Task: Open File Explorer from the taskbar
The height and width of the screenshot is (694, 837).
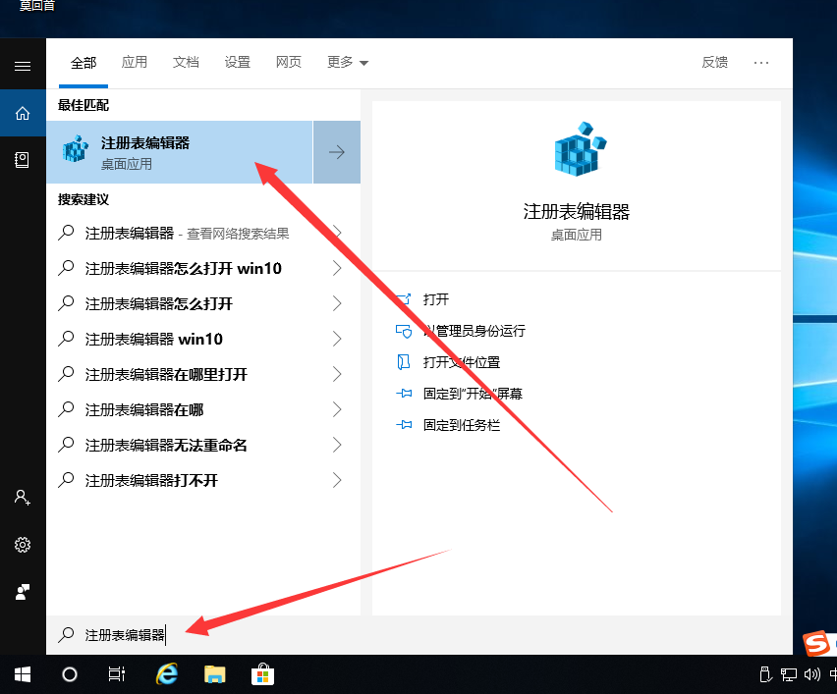Action: pos(214,674)
